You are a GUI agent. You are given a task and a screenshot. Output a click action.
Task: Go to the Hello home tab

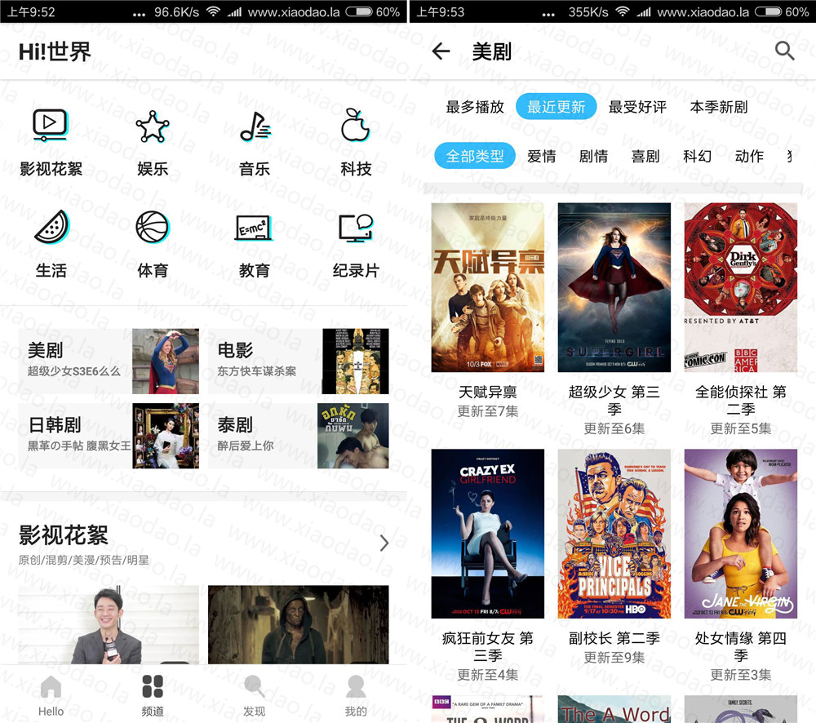coord(51,696)
